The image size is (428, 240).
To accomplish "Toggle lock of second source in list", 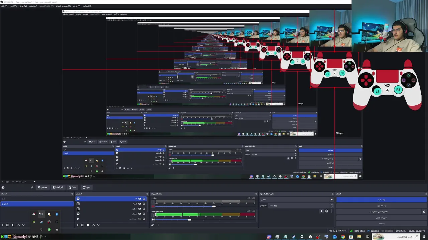I will point(144,204).
